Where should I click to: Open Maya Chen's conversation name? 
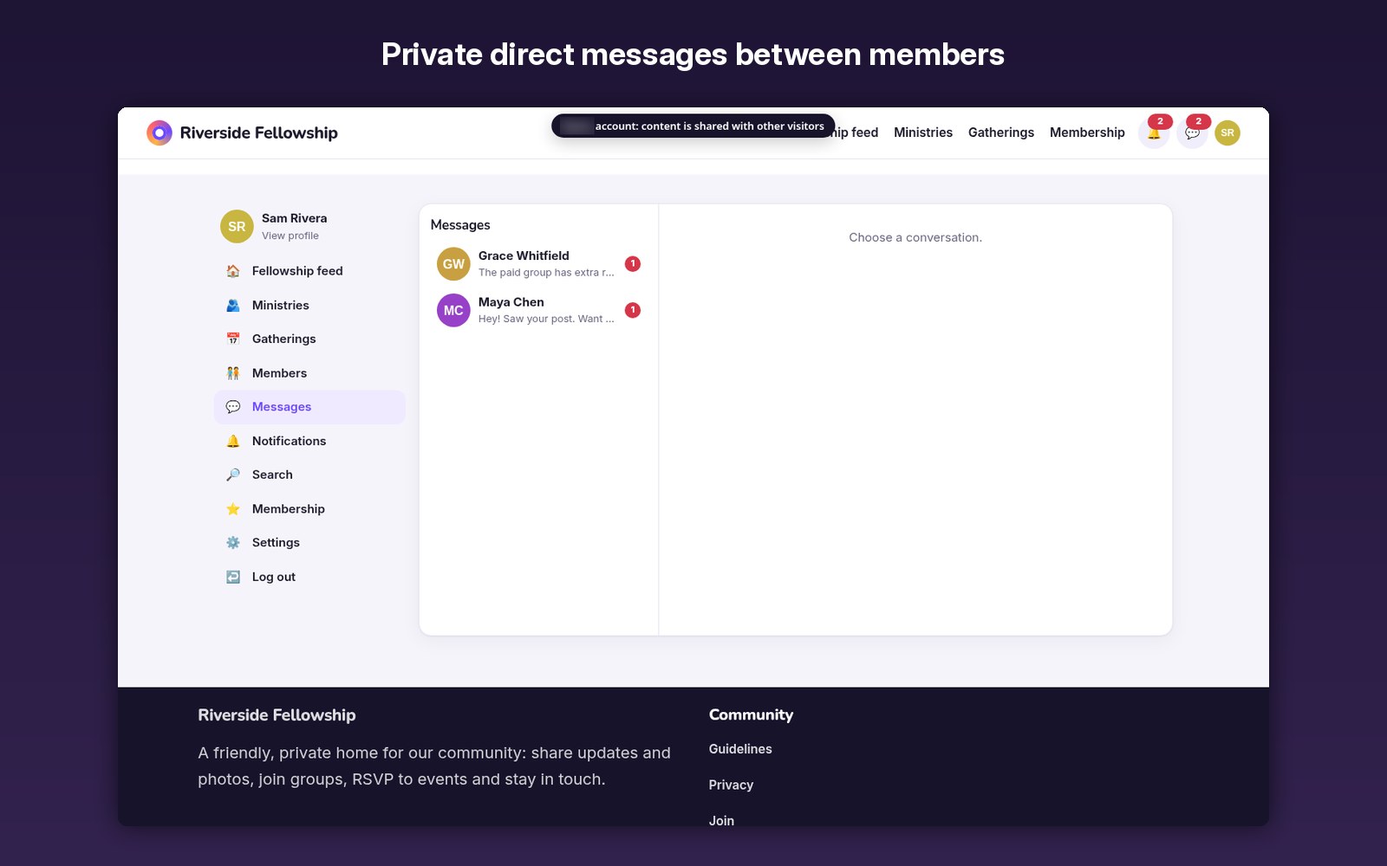pyautogui.click(x=511, y=302)
